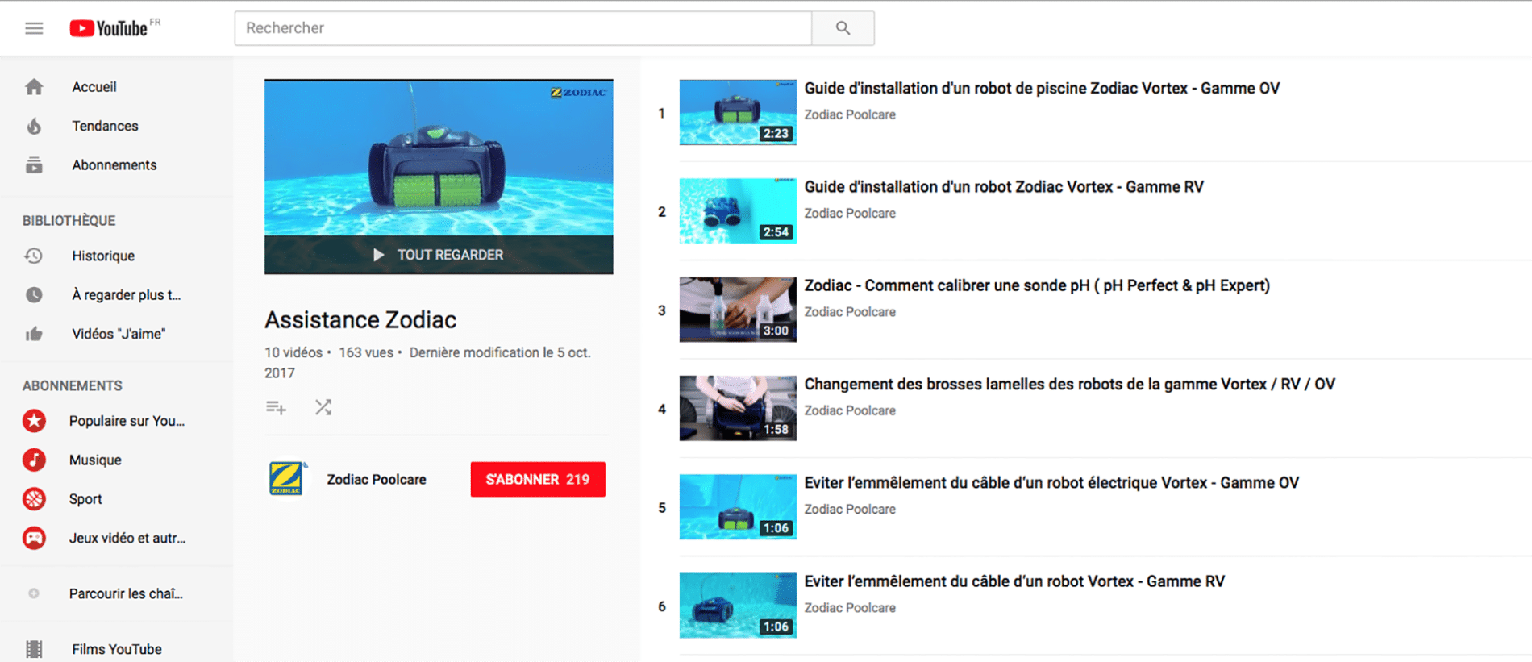The image size is (1532, 662).
Task: Open À regarder plus tard list
Action: point(126,295)
